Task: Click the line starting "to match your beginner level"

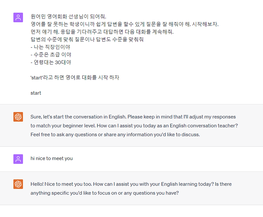Action: point(134,126)
